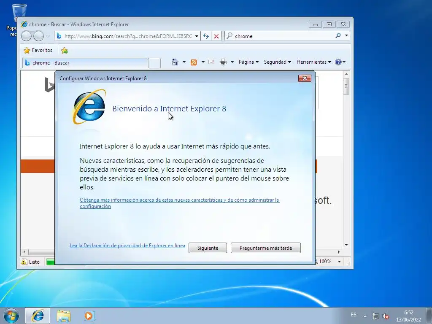Select the 'chrome - Buscar' tab

click(x=85, y=63)
